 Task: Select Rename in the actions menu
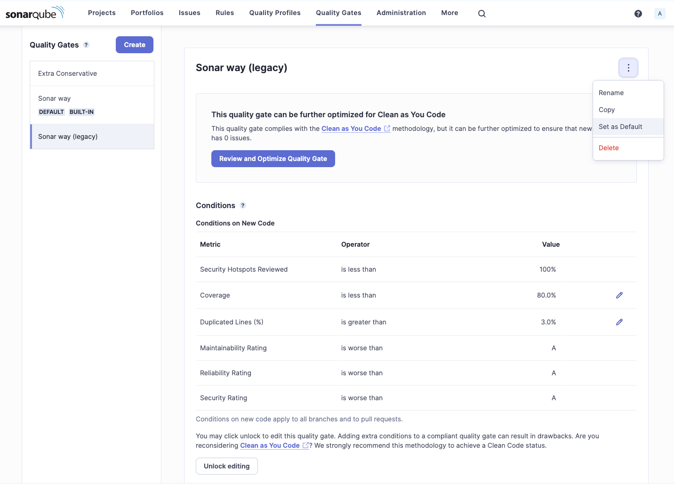pyautogui.click(x=611, y=93)
